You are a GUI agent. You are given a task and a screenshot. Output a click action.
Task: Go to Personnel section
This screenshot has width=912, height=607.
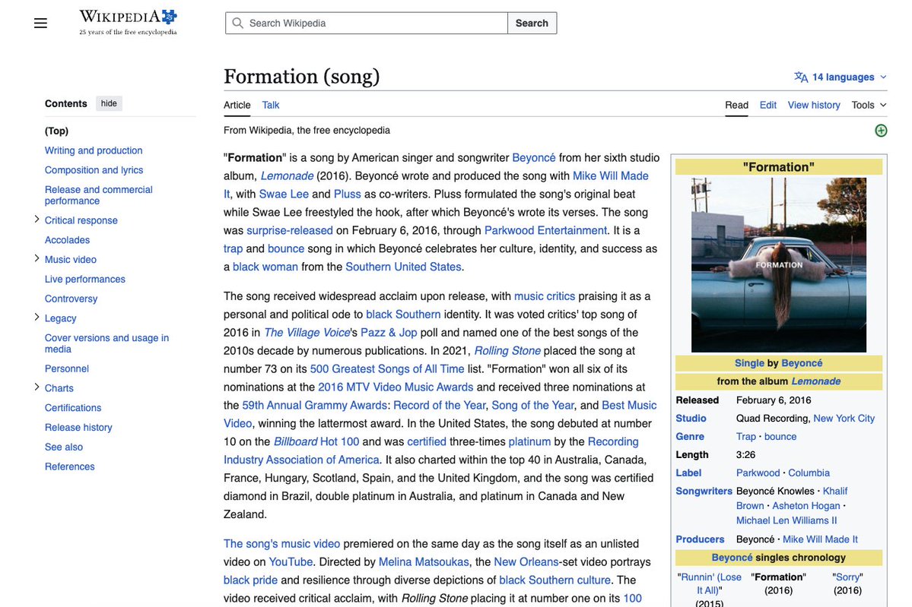tap(67, 369)
